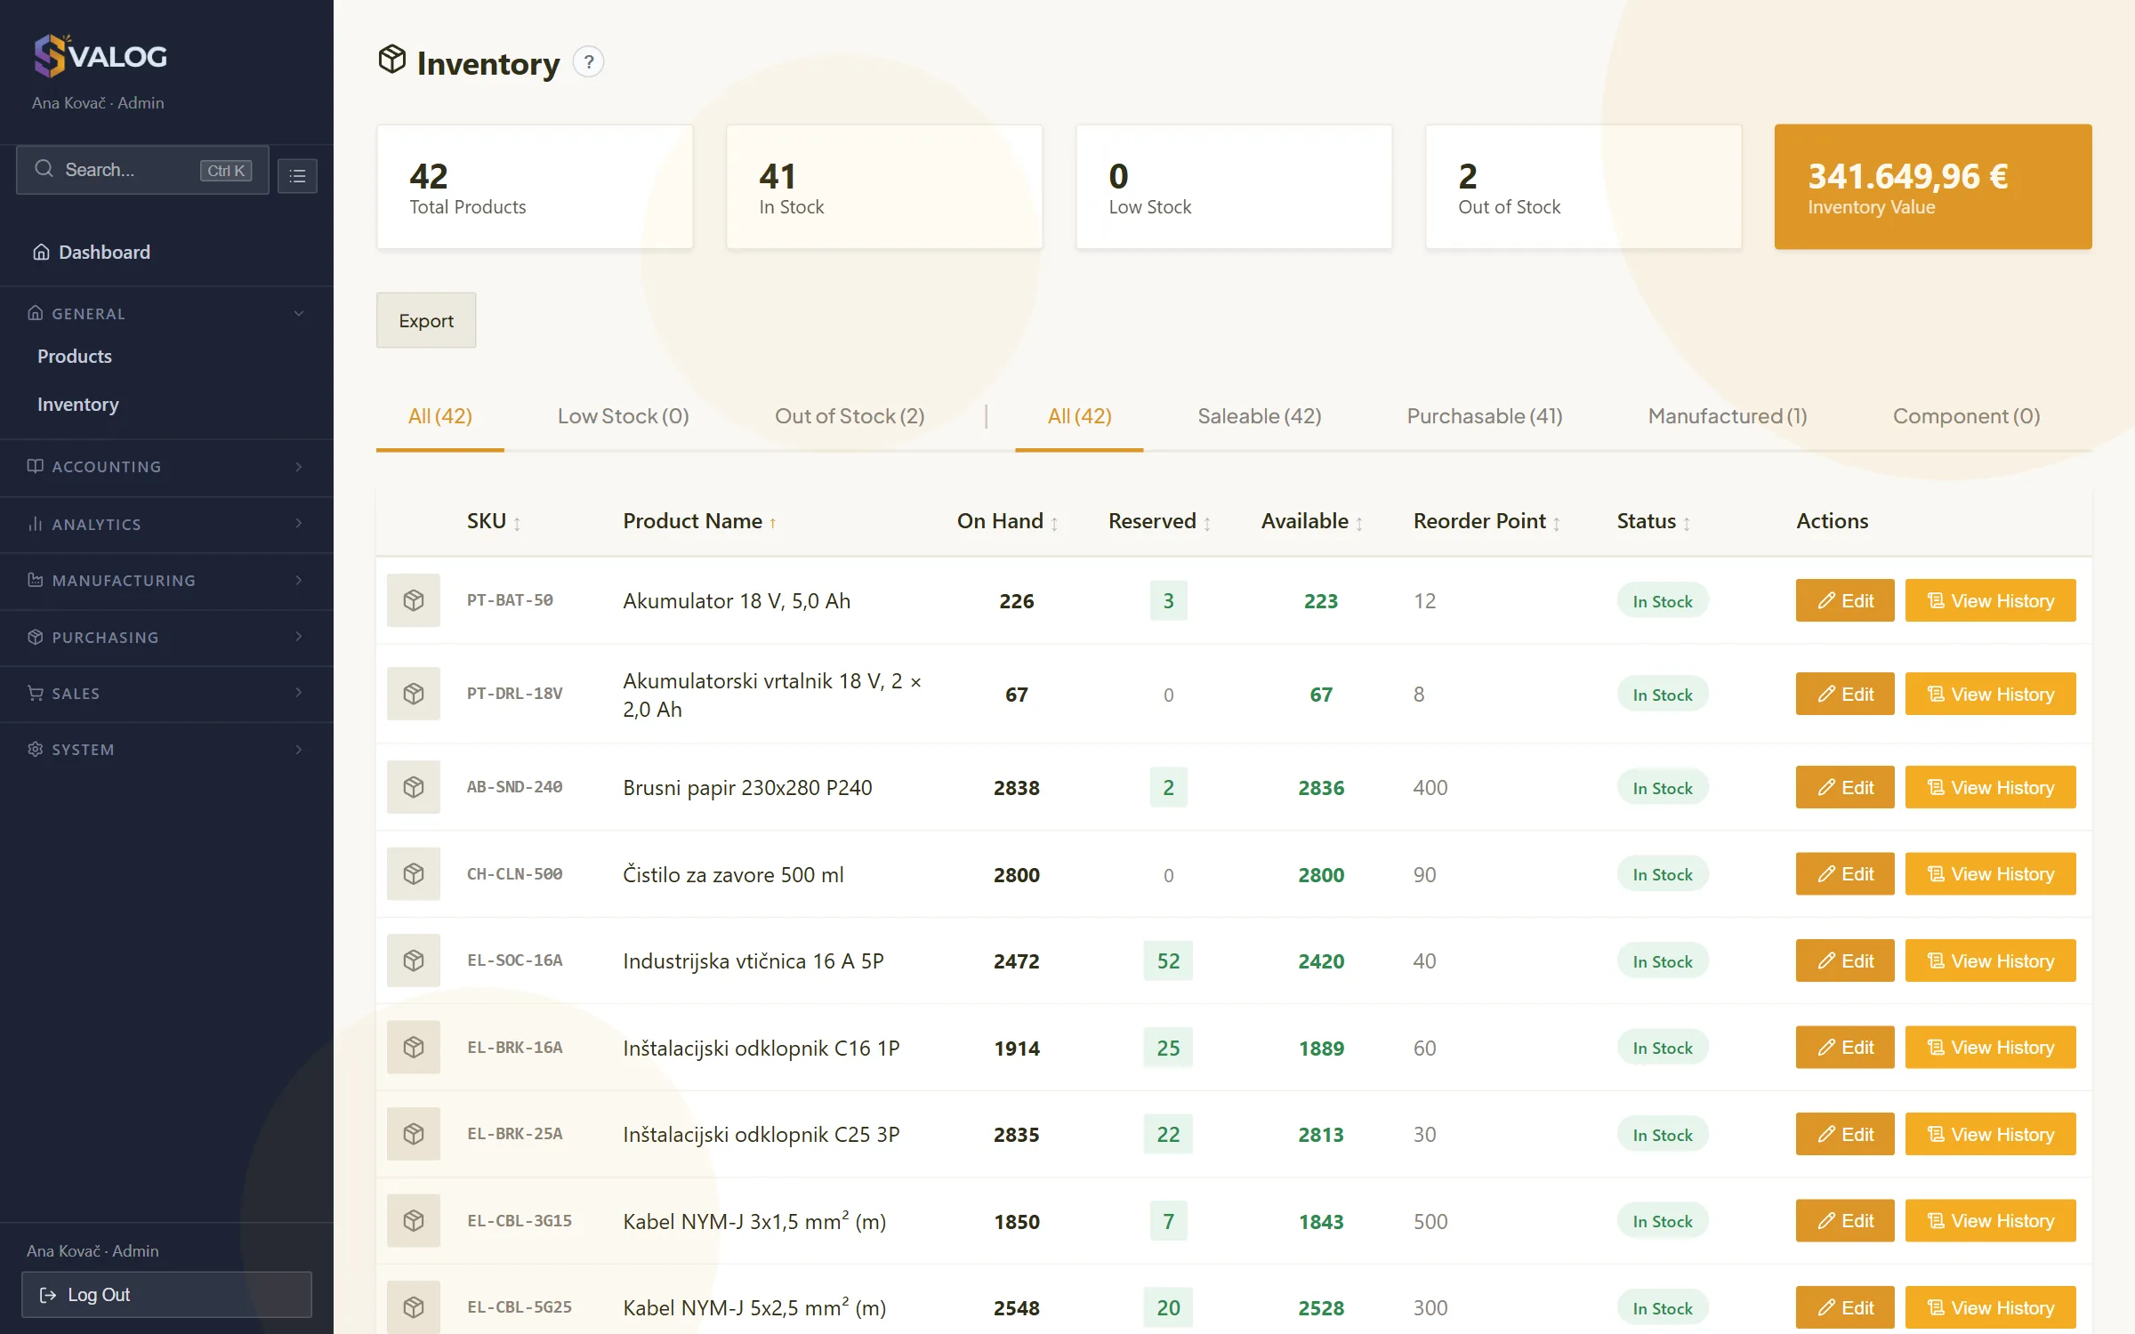Select the Saleable (42) filter tab

(x=1259, y=416)
